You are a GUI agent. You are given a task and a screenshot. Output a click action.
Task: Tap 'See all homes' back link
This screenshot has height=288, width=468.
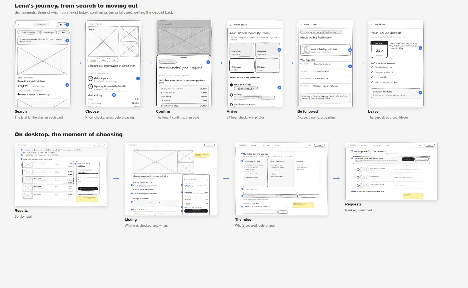(x=95, y=24)
